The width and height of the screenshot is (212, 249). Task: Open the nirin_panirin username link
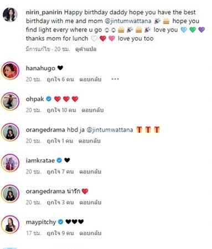click(44, 12)
